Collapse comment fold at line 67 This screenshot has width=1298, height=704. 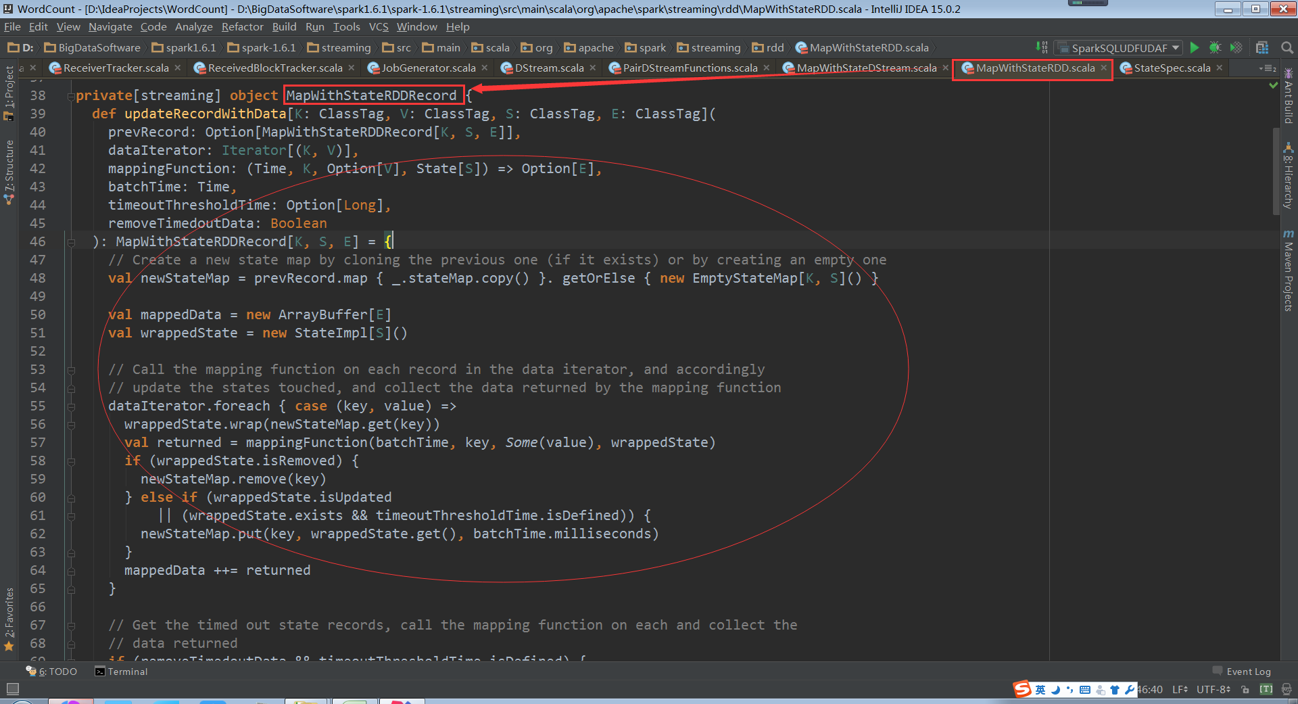coord(71,626)
